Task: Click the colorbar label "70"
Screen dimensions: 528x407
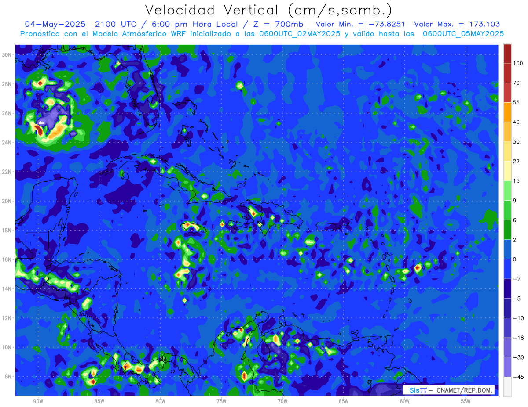Action: [517, 83]
